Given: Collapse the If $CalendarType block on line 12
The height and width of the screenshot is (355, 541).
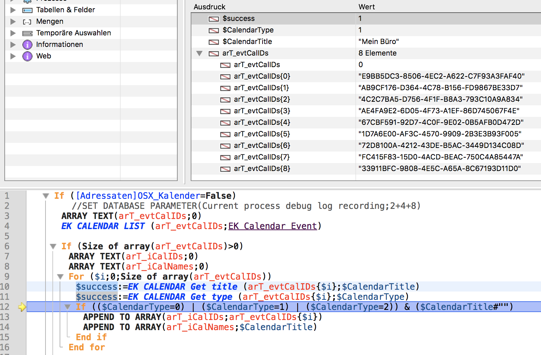Looking at the screenshot, I should (68, 307).
